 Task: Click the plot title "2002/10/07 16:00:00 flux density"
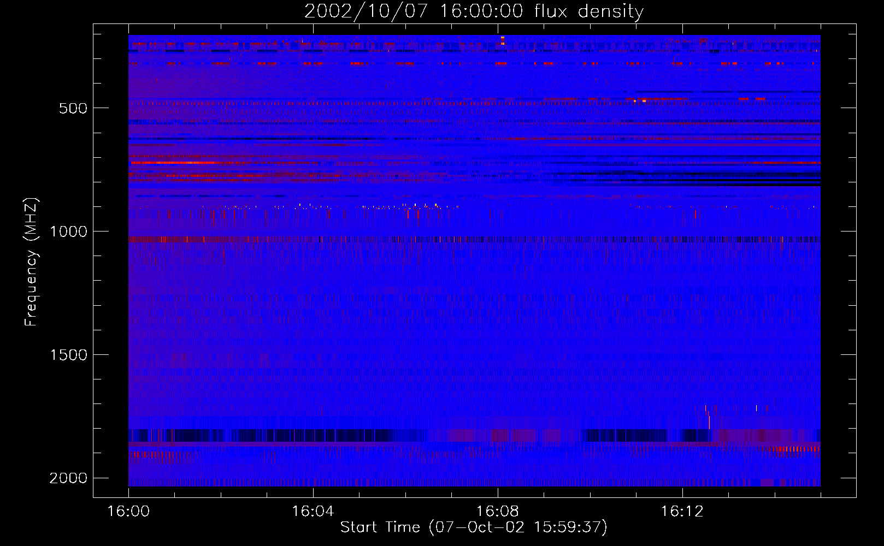coord(474,11)
